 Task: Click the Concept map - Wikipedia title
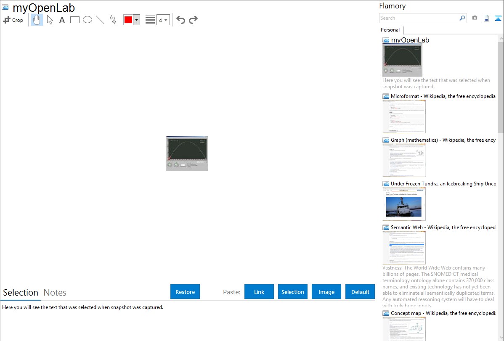pos(443,313)
